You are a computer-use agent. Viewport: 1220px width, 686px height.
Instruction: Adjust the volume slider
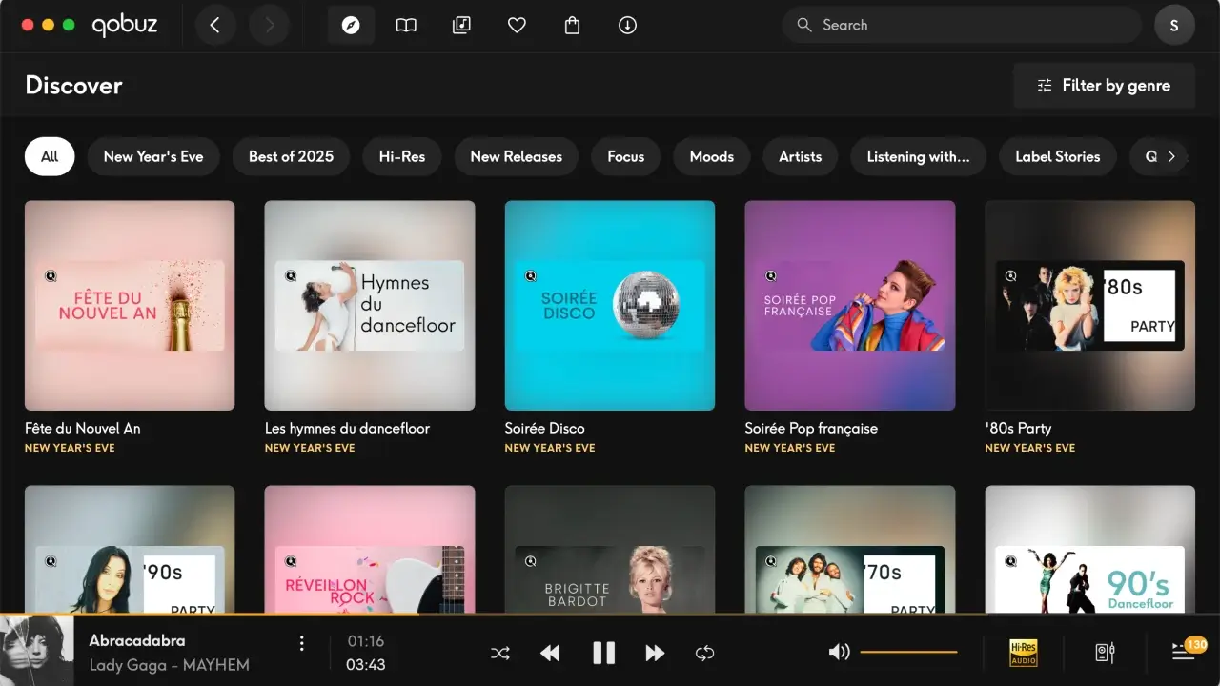pyautogui.click(x=910, y=653)
